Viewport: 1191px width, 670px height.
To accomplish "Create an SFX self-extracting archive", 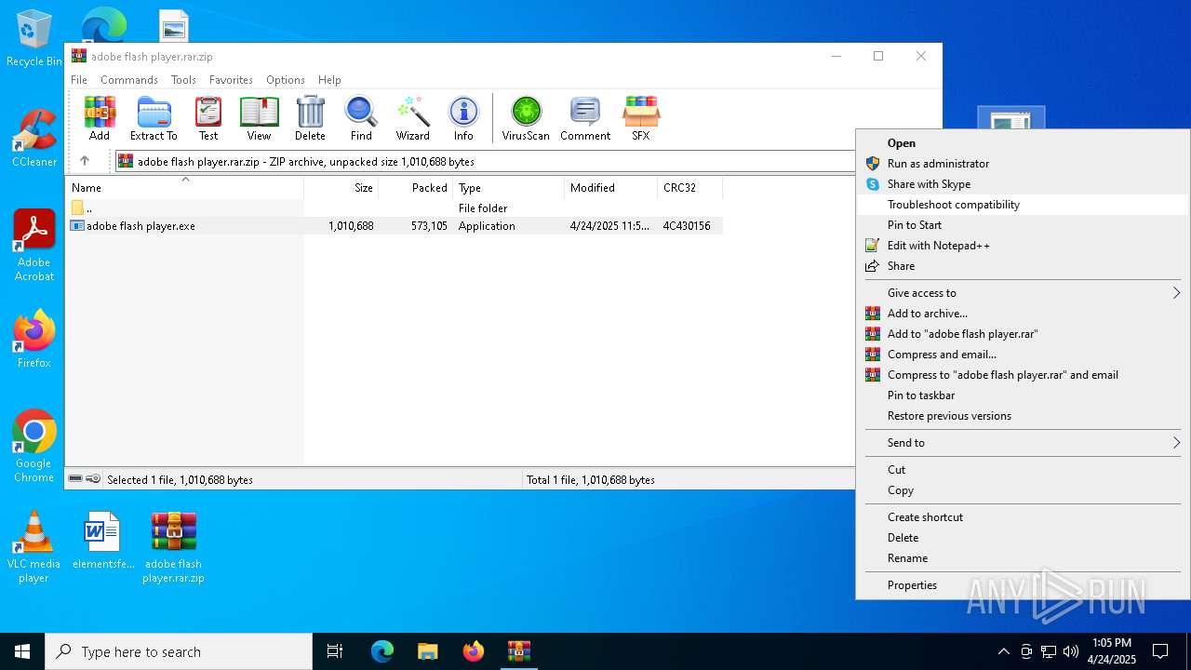I will [641, 119].
